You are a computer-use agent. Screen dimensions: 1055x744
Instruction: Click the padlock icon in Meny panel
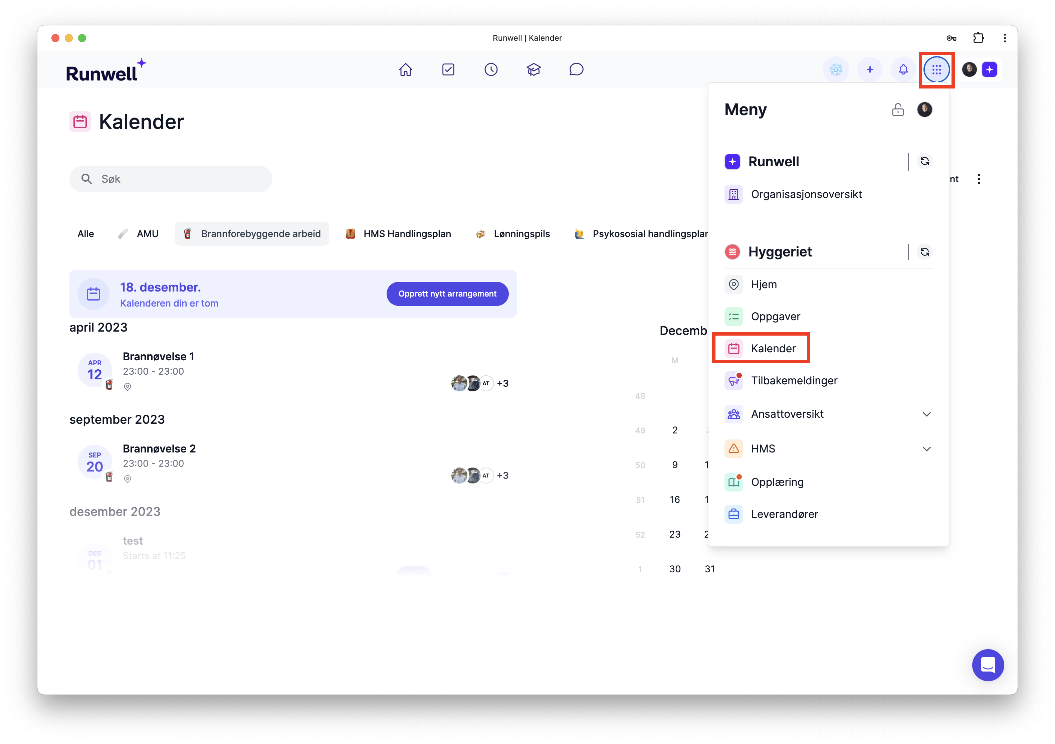(898, 110)
